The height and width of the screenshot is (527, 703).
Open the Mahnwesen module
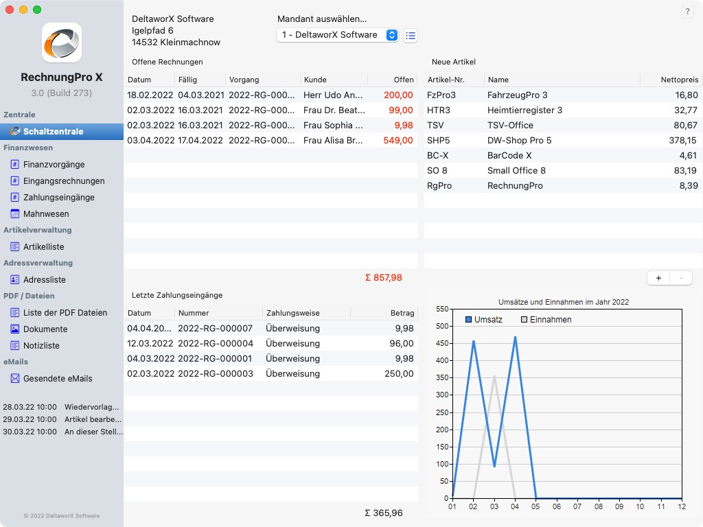coord(45,214)
